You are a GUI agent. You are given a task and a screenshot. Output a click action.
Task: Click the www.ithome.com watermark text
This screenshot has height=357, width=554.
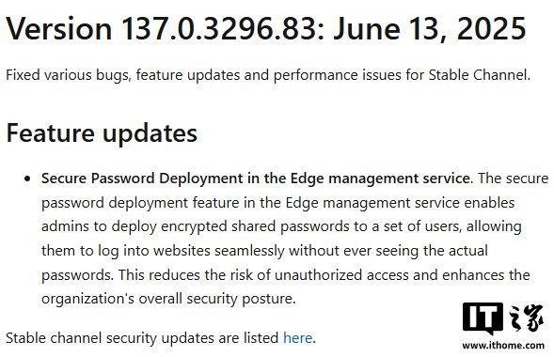coord(503,346)
